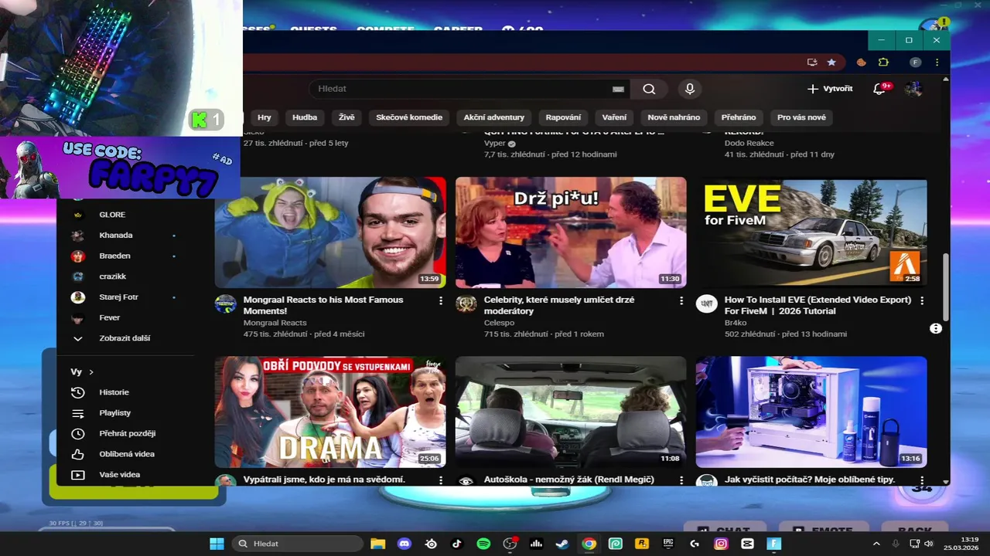Viewport: 990px width, 556px height.
Task: Open File Explorer from the taskbar
Action: tap(377, 544)
